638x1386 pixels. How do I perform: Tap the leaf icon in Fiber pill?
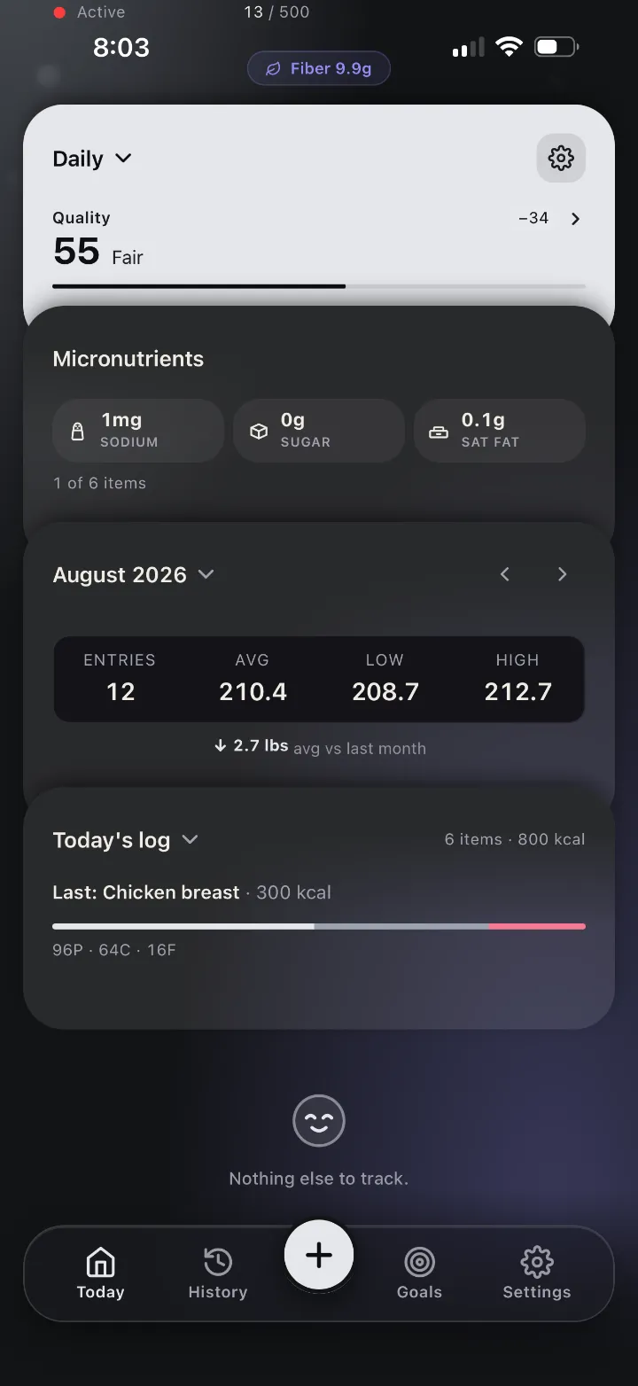point(274,68)
